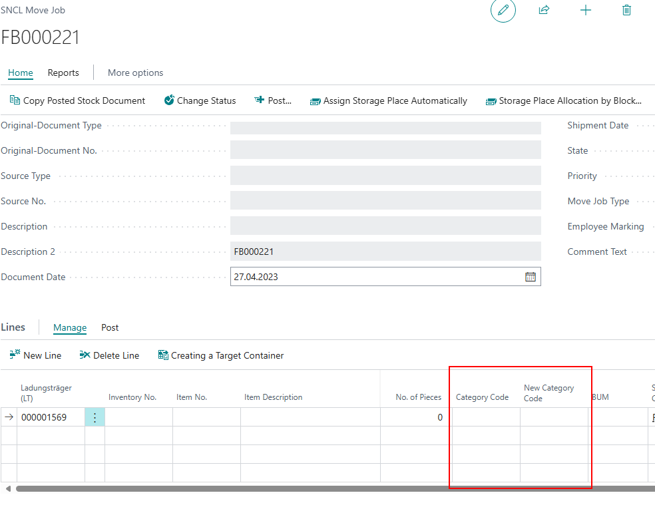Open Storage Place Allocation by Block
Screen dimensions: 655x515
click(563, 100)
